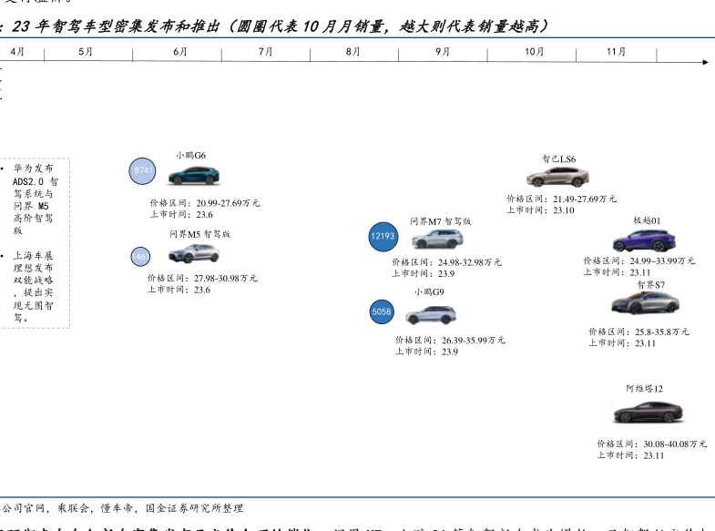This screenshot has height=531, width=715.
Task: Click the purple 极越01 car image
Action: 644,240
